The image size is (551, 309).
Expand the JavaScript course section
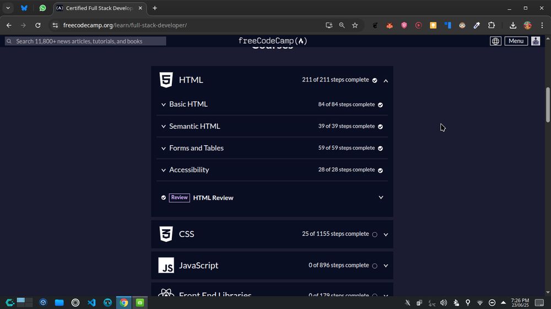(x=386, y=266)
